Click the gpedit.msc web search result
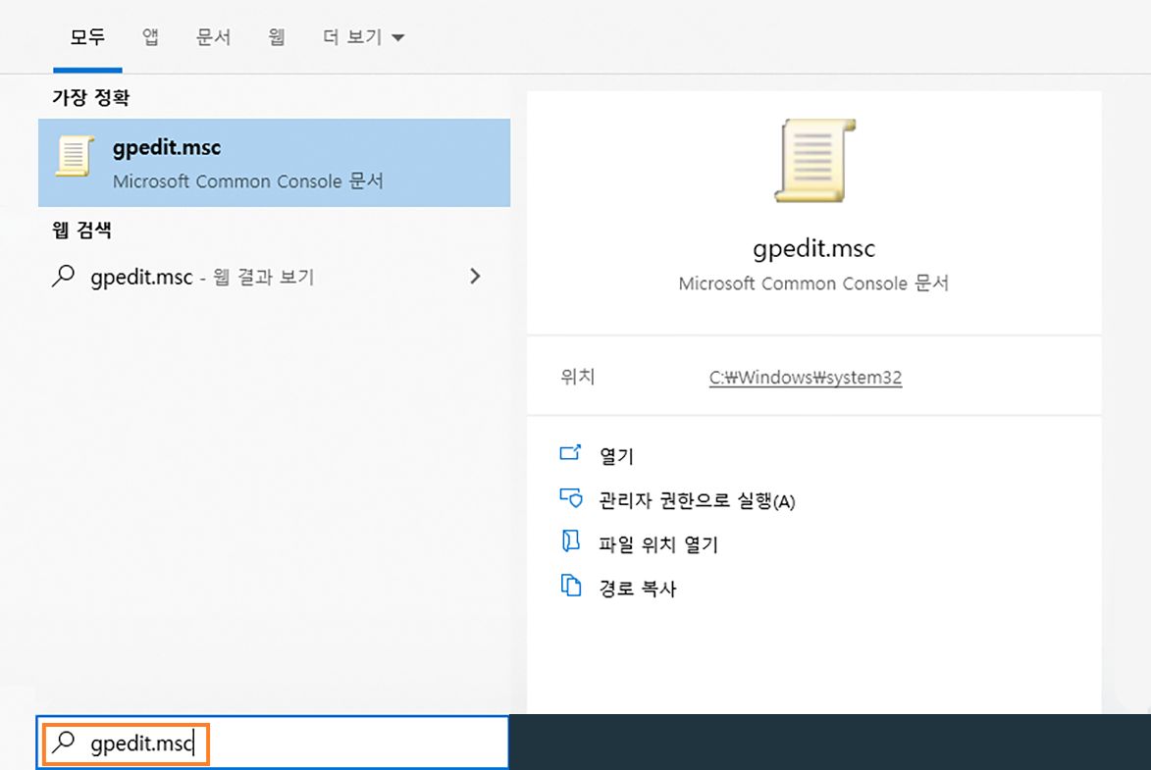This screenshot has width=1151, height=770. 274,277
